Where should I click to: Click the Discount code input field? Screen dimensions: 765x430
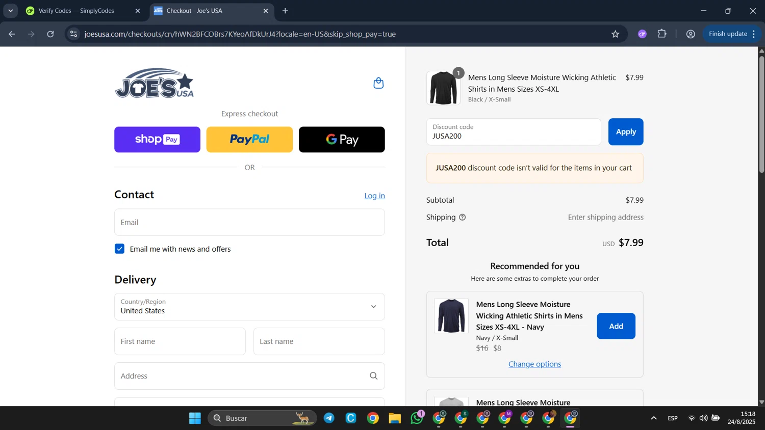point(514,132)
